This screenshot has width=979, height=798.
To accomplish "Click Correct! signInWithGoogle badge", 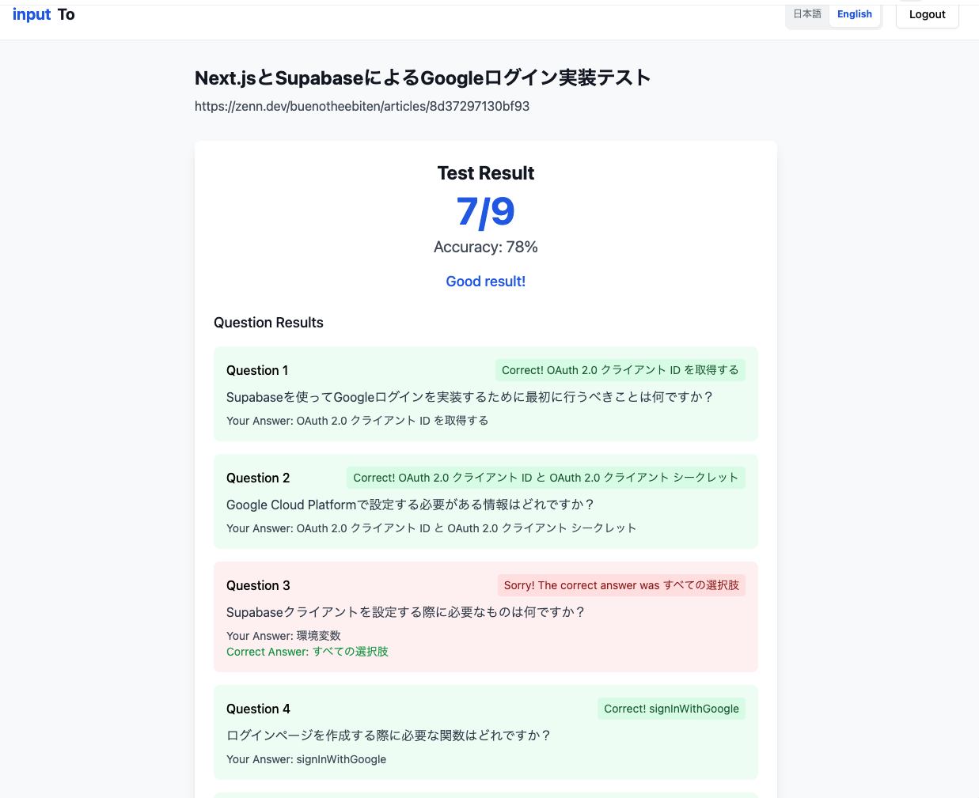I will pyautogui.click(x=672, y=709).
